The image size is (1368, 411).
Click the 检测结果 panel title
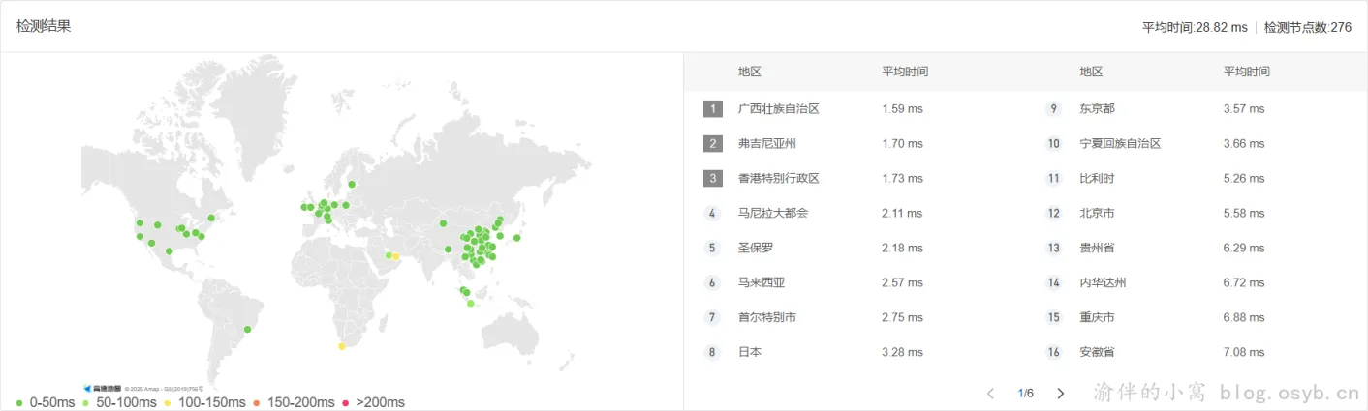tap(44, 26)
